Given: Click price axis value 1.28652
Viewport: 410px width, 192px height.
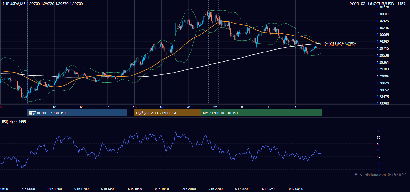Looking at the screenshot, I should point(383,90).
